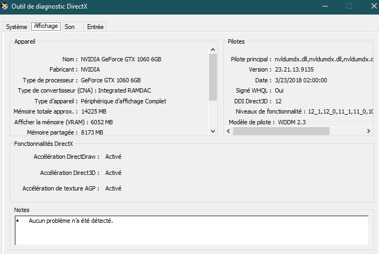Screen dimensions: 379x254
Task: Click the DirectX diagnostic tool title icon
Action: [x=4, y=6]
